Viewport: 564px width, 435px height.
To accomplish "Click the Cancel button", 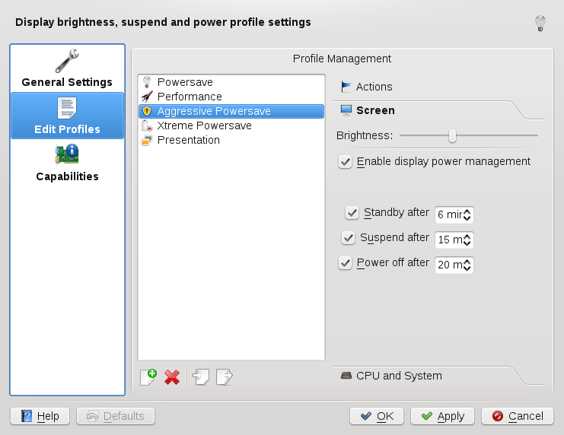I will point(521,416).
